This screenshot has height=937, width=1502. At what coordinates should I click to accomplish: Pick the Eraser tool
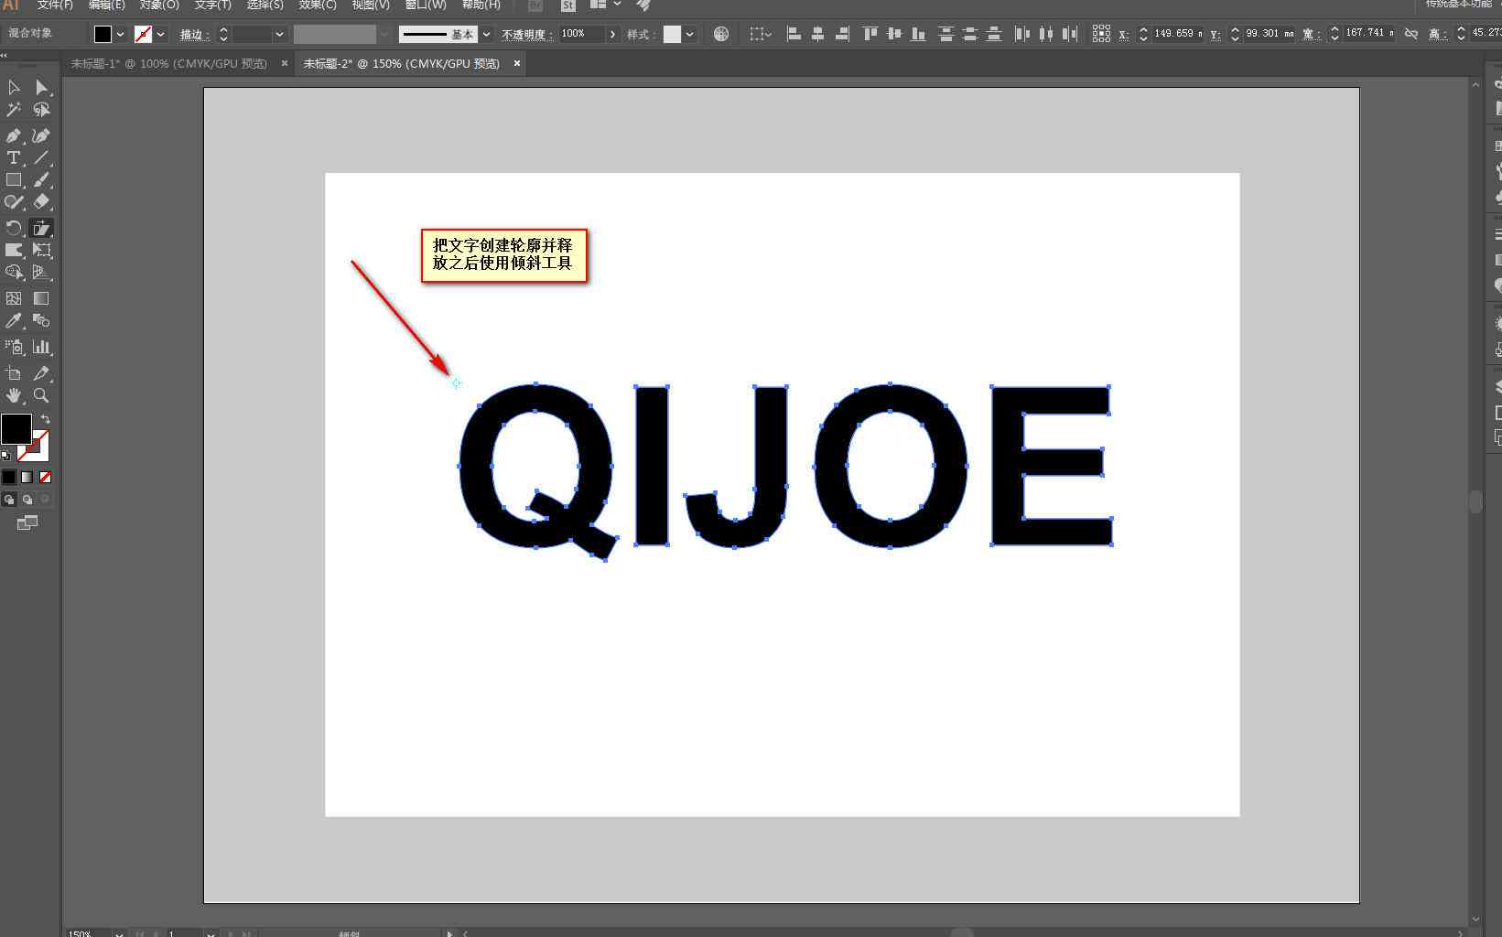(41, 202)
